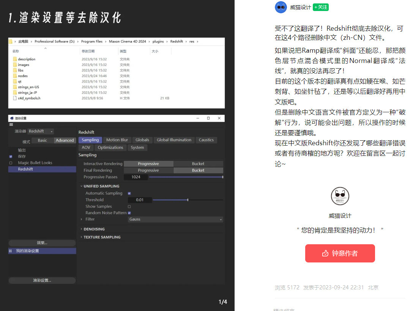Image resolution: width=413 pixels, height=311 pixels.
Task: Open chevron after plugins in address bar
Action: 167,42
